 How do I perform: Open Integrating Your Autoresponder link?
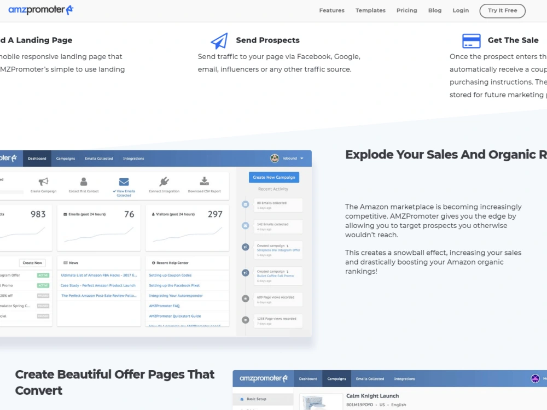coord(176,296)
